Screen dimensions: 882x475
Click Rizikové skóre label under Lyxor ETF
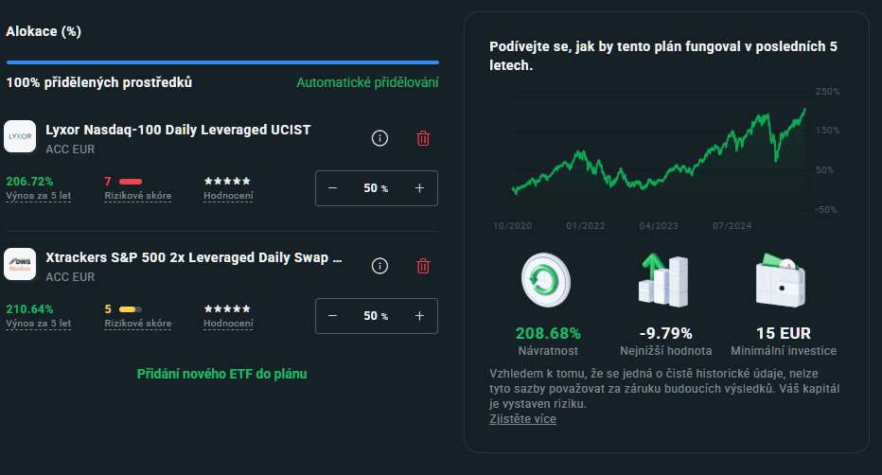[138, 196]
